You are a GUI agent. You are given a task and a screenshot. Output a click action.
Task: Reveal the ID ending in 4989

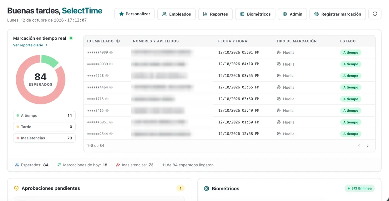coord(111,53)
